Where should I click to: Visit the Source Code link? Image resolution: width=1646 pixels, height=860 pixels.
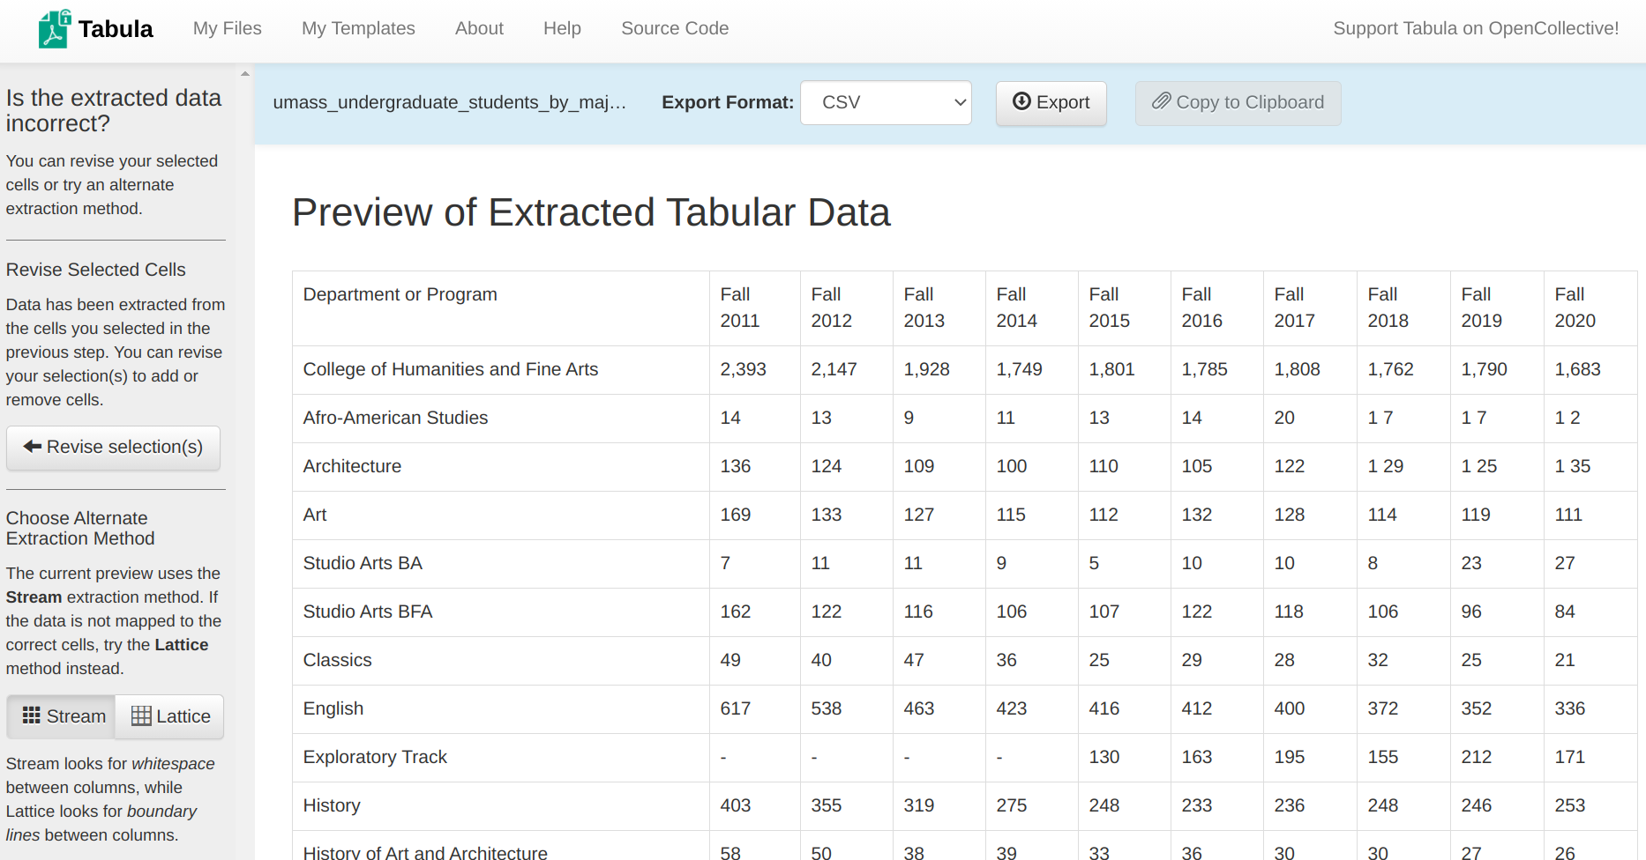(x=675, y=28)
